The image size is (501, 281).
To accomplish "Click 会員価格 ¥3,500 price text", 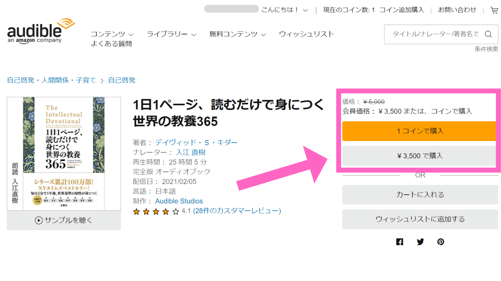I will click(x=372, y=111).
